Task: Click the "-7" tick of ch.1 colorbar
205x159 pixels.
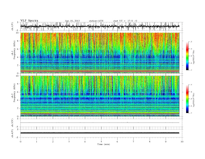Action: pos(191,70)
